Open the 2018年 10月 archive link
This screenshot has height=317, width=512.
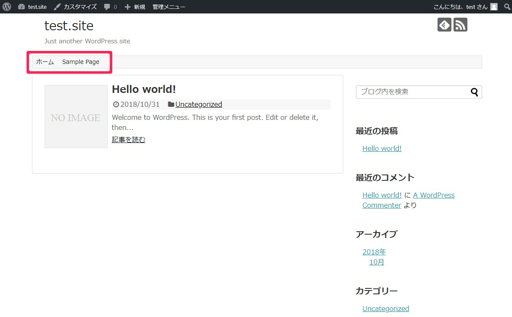tap(374, 257)
